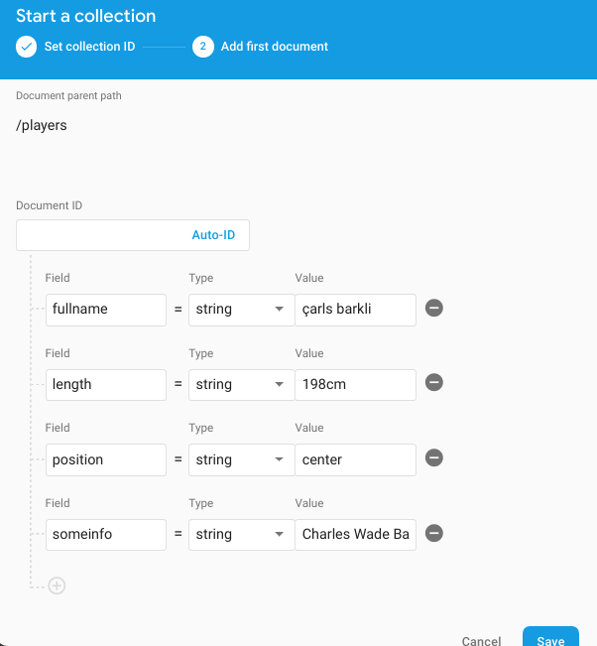Click the Charles Wade Ba value field
Viewport: 597px width, 646px height.
tap(355, 534)
